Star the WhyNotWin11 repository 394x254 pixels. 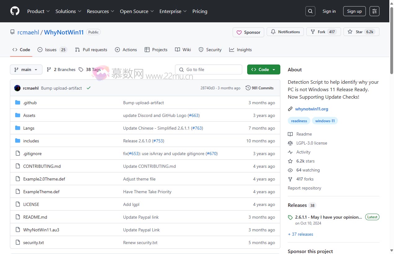pos(361,32)
